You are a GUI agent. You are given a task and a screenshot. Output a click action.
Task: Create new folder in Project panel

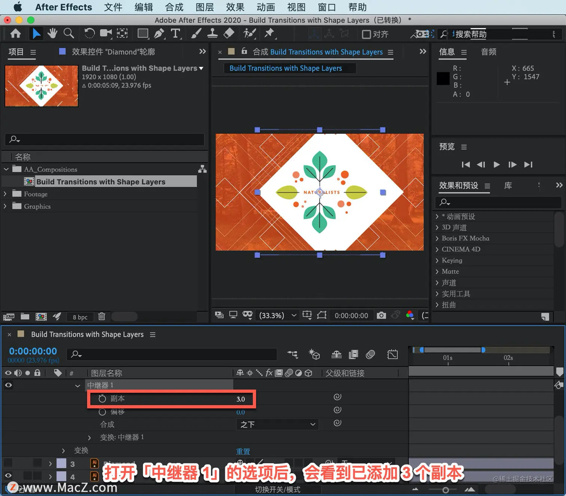25,316
